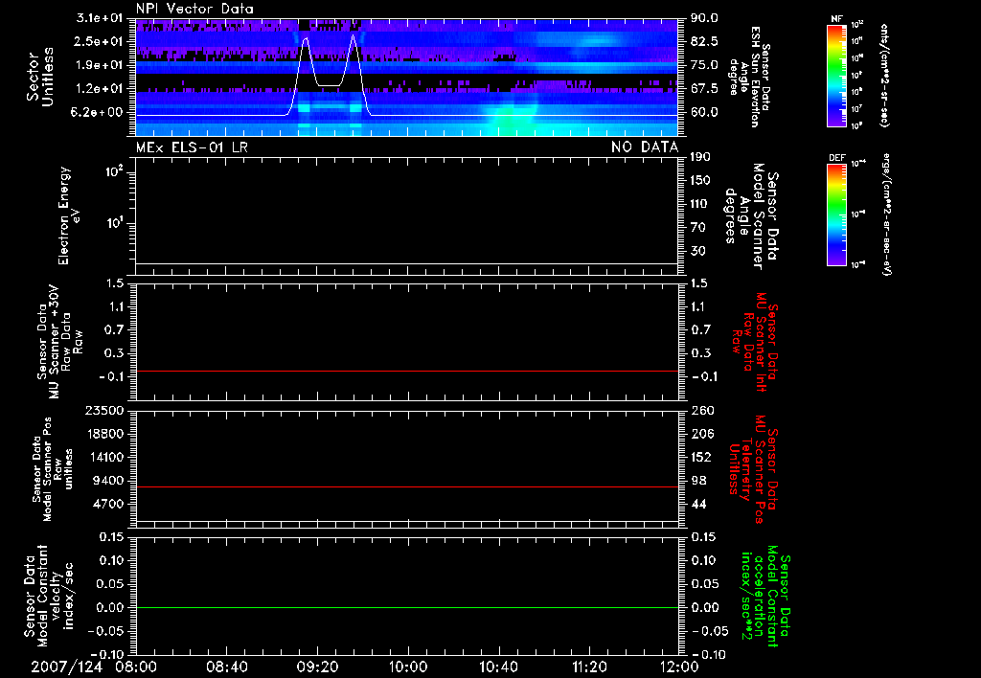Image resolution: width=981 pixels, height=678 pixels.
Task: Click the NPI Vector Data title
Action: pos(194,9)
